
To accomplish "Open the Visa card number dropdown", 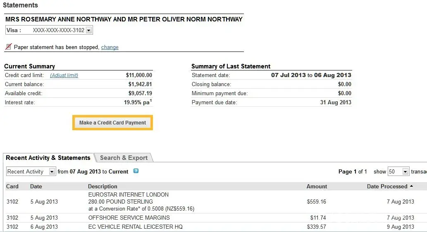I will pos(89,30).
